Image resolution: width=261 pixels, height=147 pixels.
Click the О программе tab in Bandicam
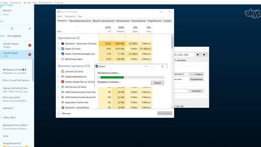pos(180,60)
